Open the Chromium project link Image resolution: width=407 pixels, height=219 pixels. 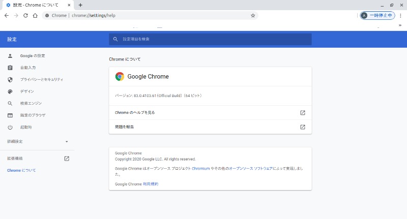[200, 169]
